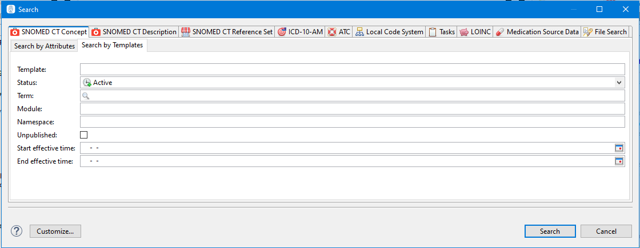Click the help question mark icon
Image resolution: width=640 pixels, height=248 pixels.
17,231
